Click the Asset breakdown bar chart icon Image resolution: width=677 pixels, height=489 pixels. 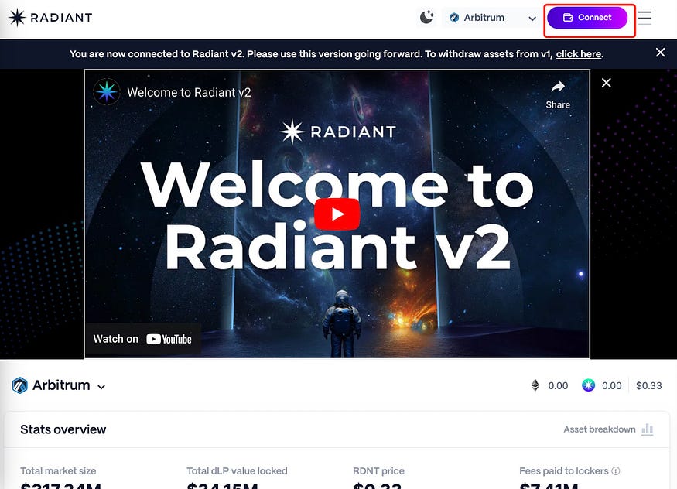(x=647, y=429)
